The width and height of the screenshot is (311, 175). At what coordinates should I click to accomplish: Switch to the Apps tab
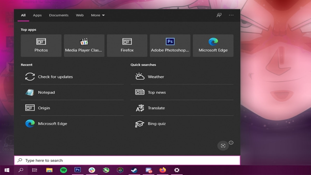pyautogui.click(x=37, y=15)
